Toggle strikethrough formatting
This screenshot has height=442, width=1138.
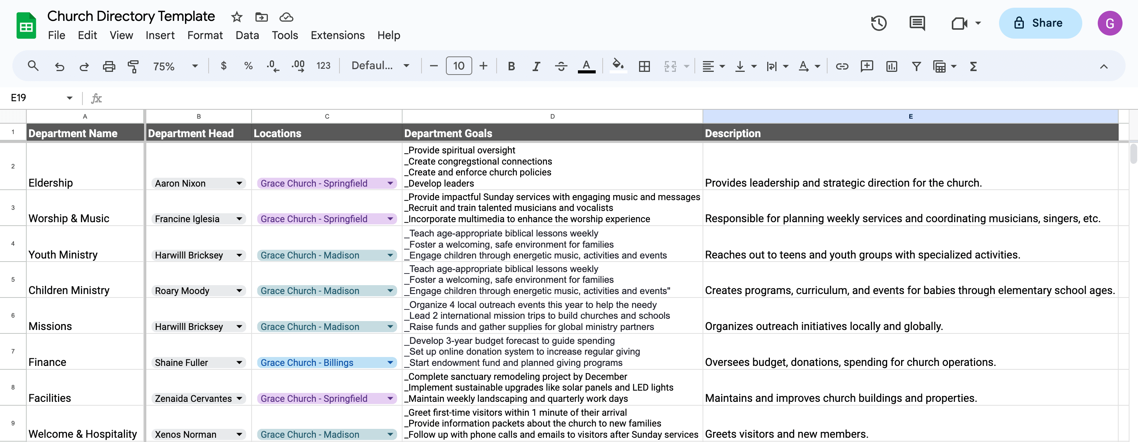click(x=561, y=66)
